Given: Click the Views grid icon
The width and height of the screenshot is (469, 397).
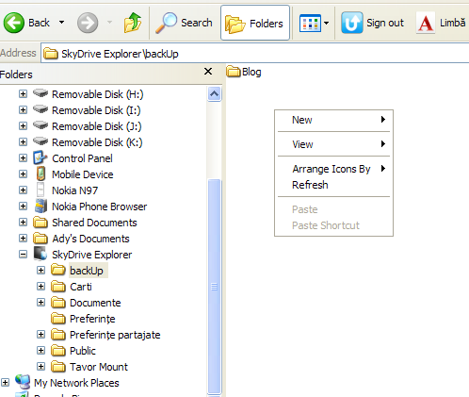Looking at the screenshot, I should click(x=310, y=23).
